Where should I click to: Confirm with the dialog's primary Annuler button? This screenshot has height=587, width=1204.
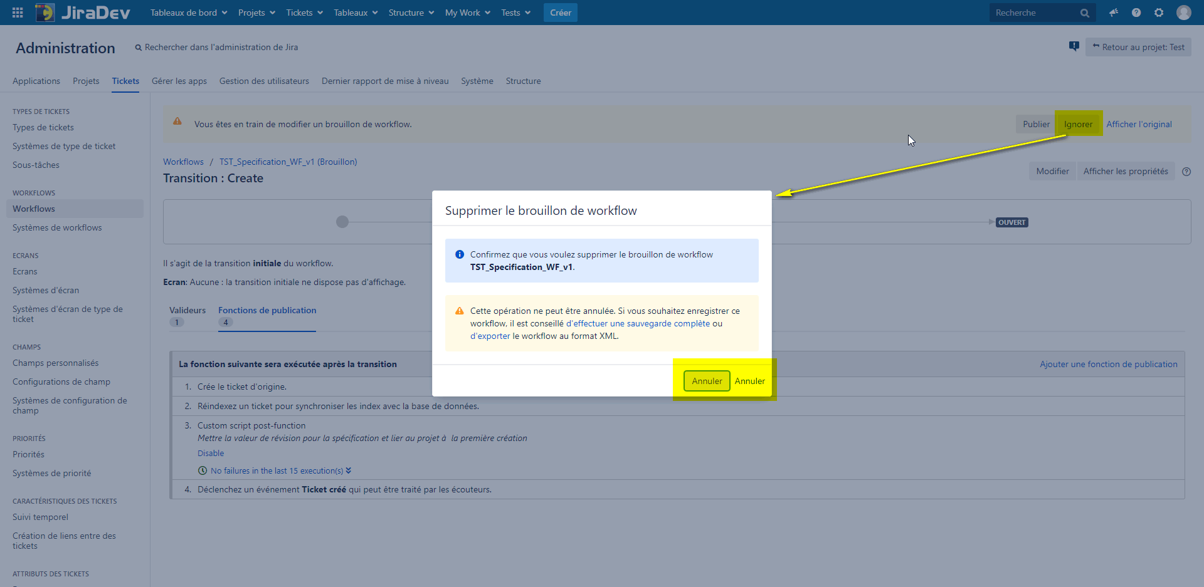click(x=707, y=381)
